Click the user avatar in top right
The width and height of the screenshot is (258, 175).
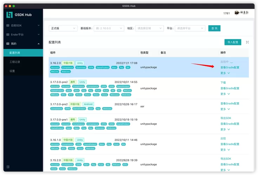(242, 13)
